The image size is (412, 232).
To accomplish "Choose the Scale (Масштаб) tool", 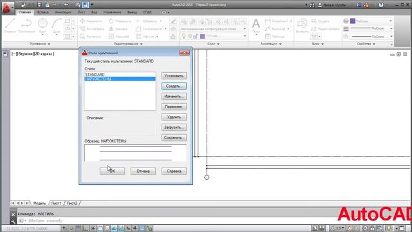I will point(118,37).
